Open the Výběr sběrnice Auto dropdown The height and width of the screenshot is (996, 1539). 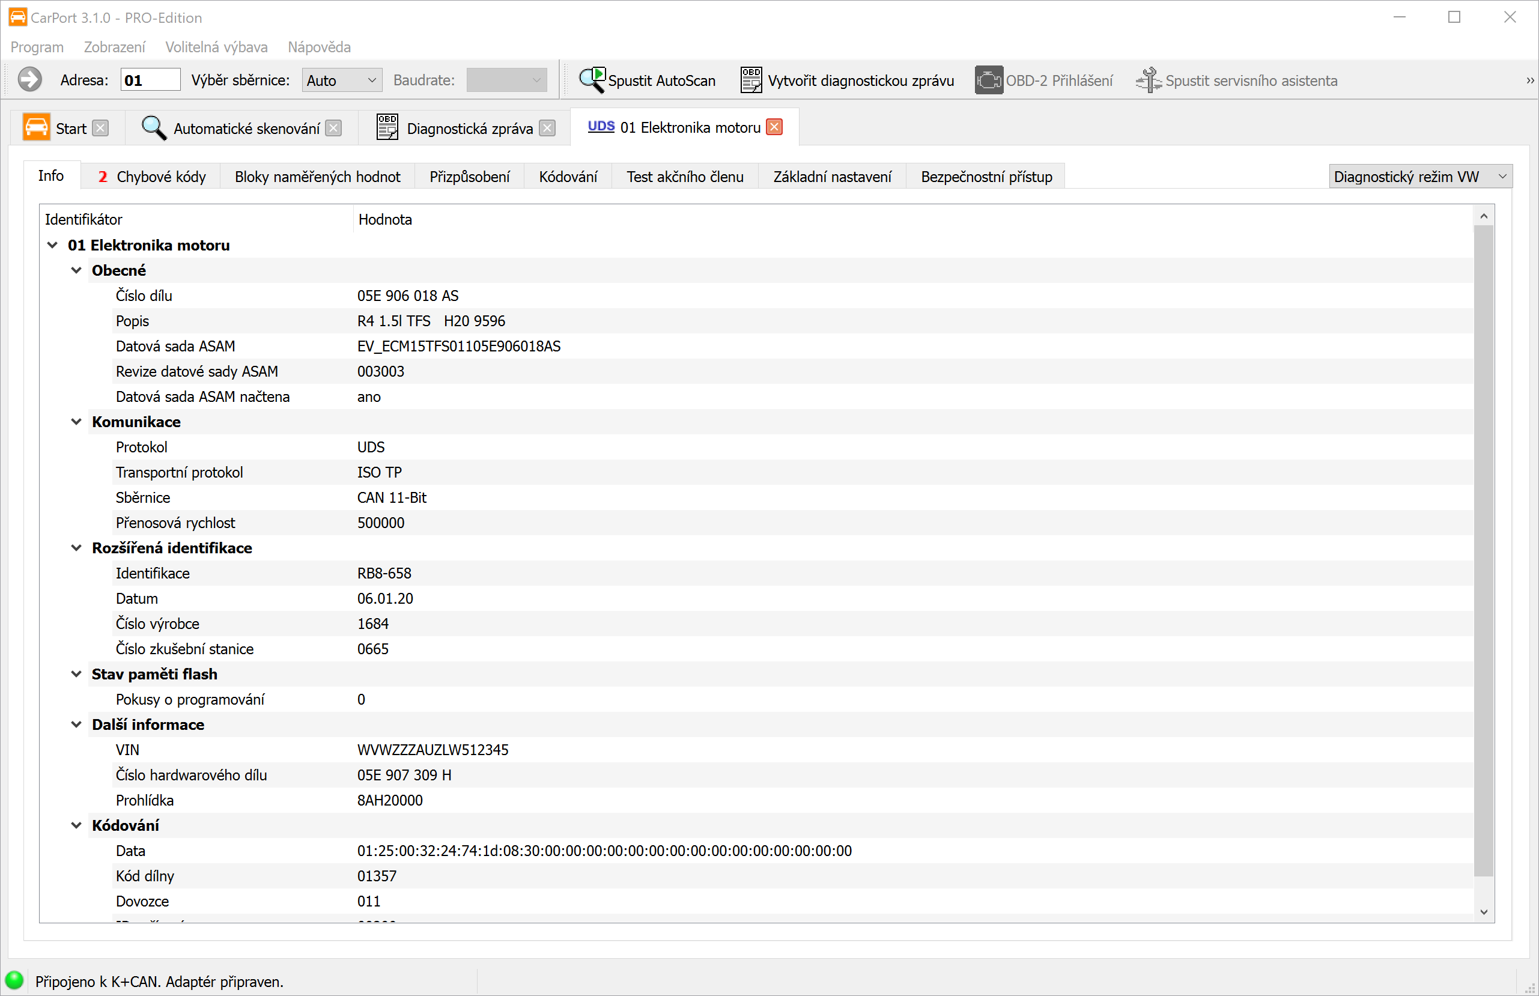click(x=341, y=80)
